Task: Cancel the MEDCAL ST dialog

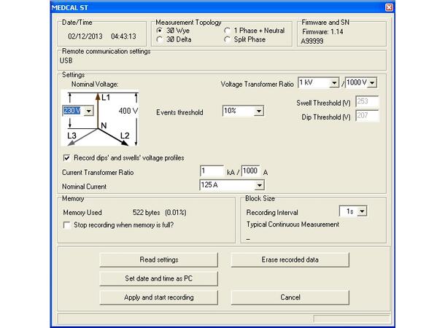Action: pos(290,297)
